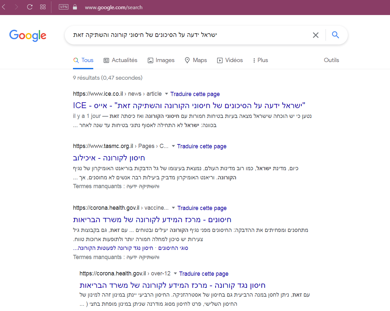Click the magnifier icon beside Tous
The width and height of the screenshot is (390, 311).
pos(76,60)
